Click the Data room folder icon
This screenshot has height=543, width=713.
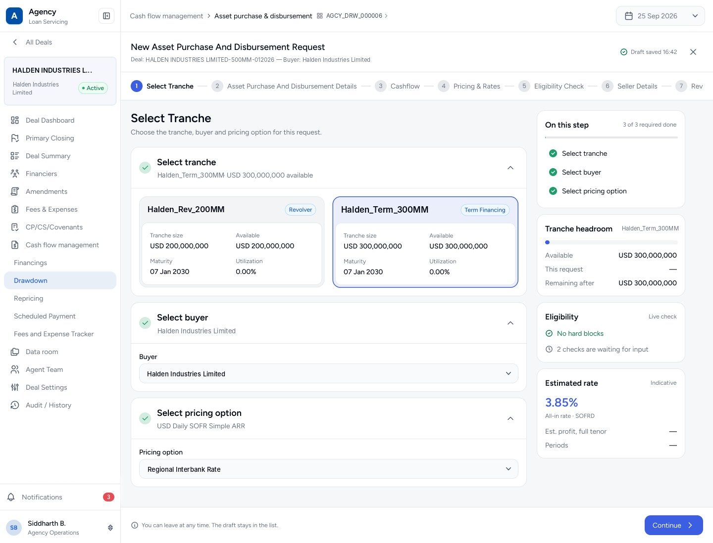click(15, 352)
